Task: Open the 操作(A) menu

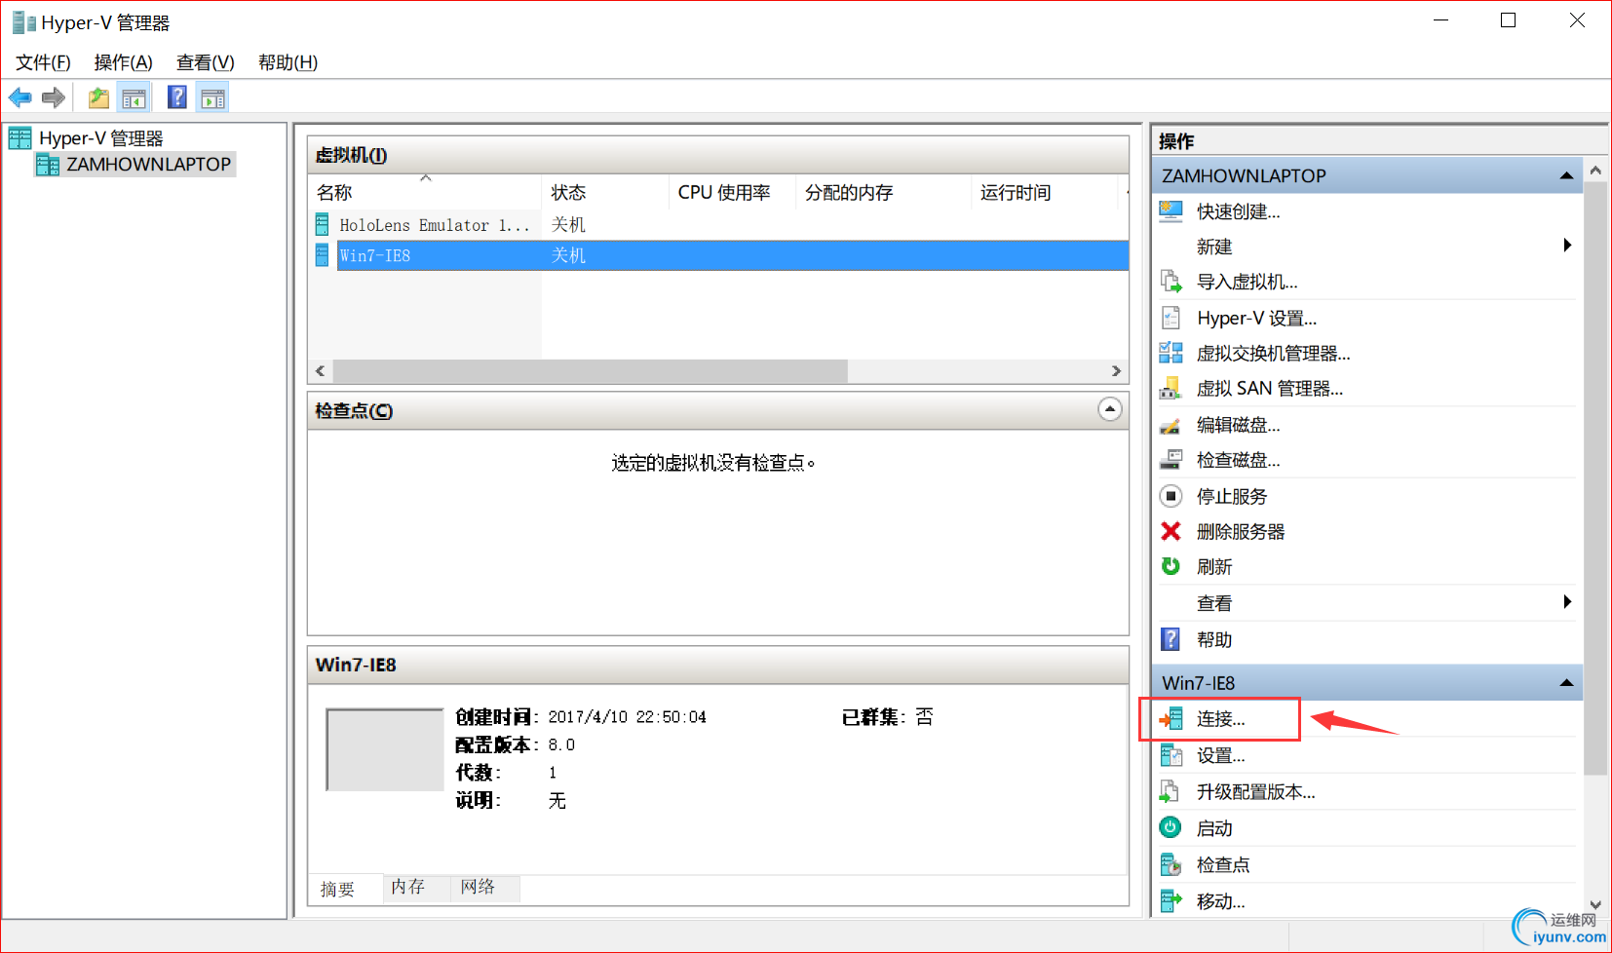Action: point(124,62)
